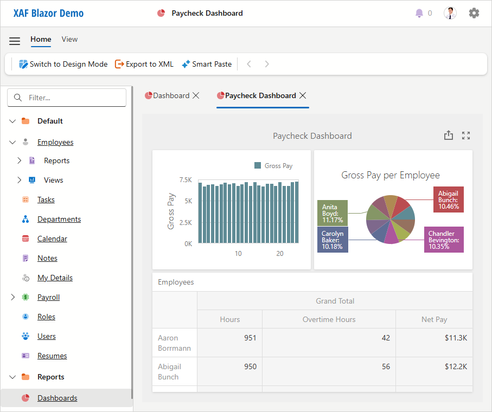The image size is (492, 412).
Task: Click the Users group icon
Action: pyautogui.click(x=25, y=336)
